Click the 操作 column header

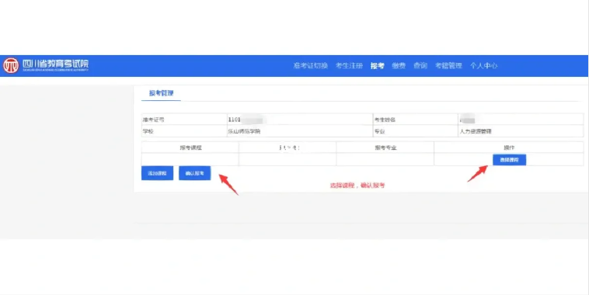509,147
